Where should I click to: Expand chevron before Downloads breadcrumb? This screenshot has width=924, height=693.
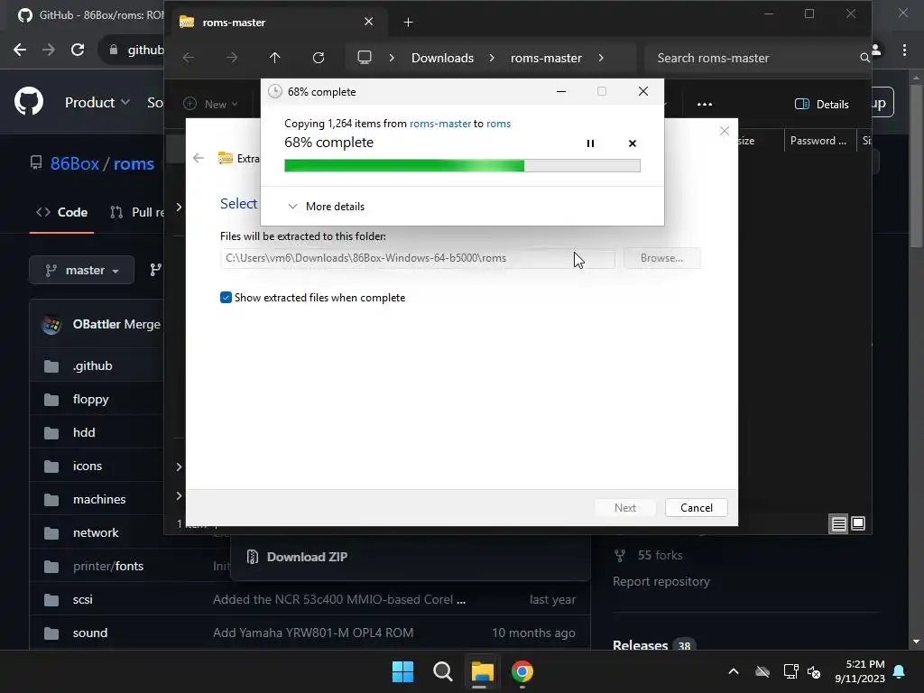pos(392,58)
